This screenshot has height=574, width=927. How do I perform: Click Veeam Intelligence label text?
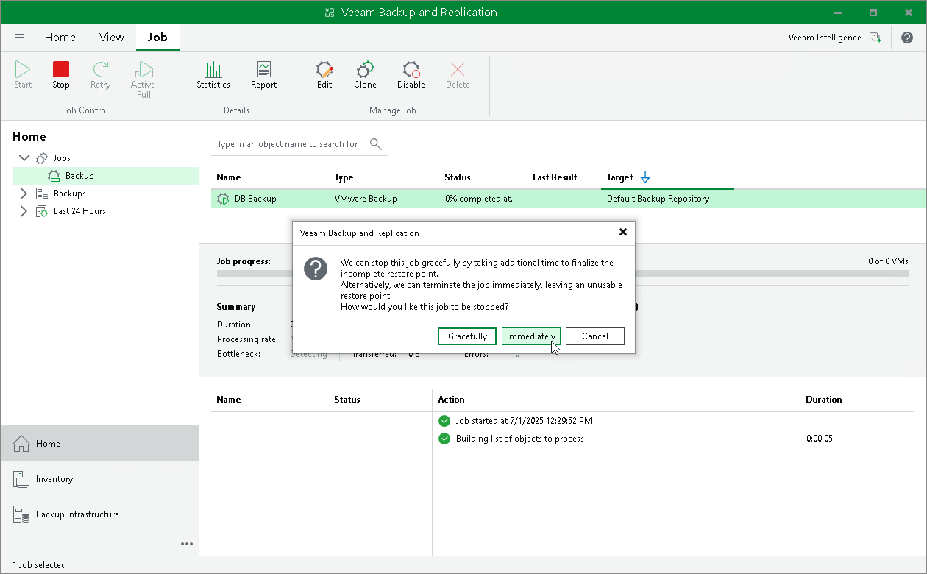824,38
